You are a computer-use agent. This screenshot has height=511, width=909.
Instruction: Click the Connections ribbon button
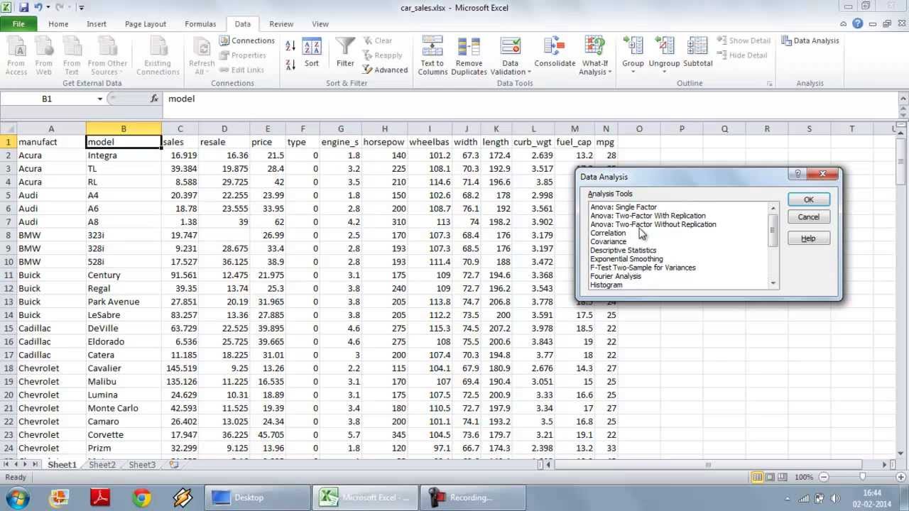point(246,40)
